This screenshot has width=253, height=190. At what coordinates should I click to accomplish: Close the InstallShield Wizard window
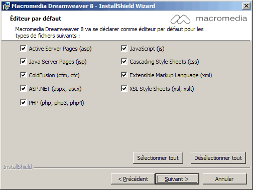pyautogui.click(x=246, y=6)
